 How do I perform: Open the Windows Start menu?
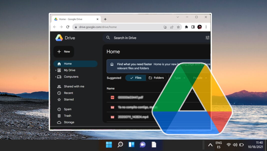[109, 145]
